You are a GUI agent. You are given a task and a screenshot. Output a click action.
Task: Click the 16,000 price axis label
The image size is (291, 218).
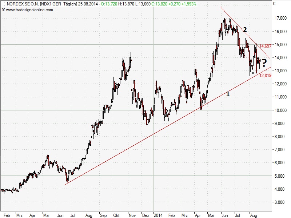pos(280,32)
